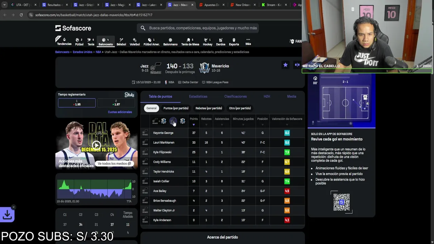Switch to the Jazz – Lakers browser tab

[149, 5]
